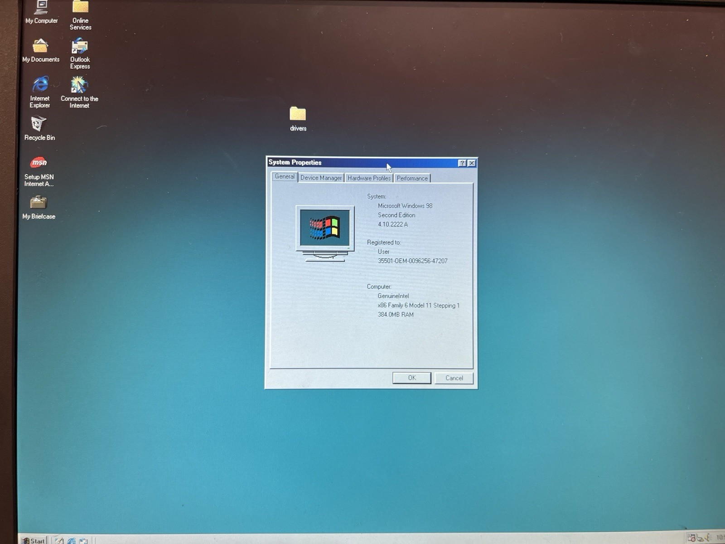Screen dimensions: 725x544
Task: Confirm with the OK button
Action: 411,378
